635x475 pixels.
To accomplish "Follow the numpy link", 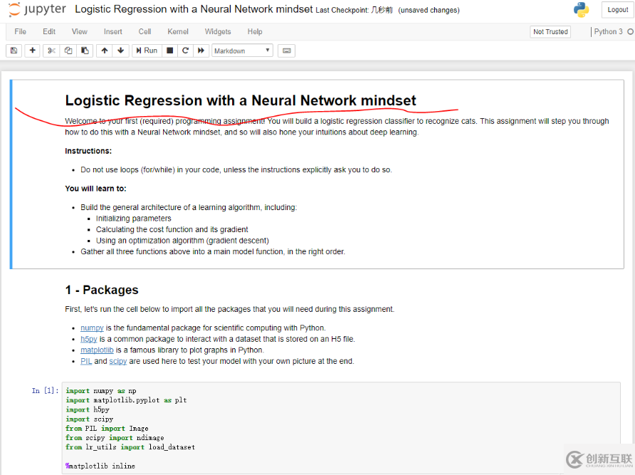I will tap(92, 328).
